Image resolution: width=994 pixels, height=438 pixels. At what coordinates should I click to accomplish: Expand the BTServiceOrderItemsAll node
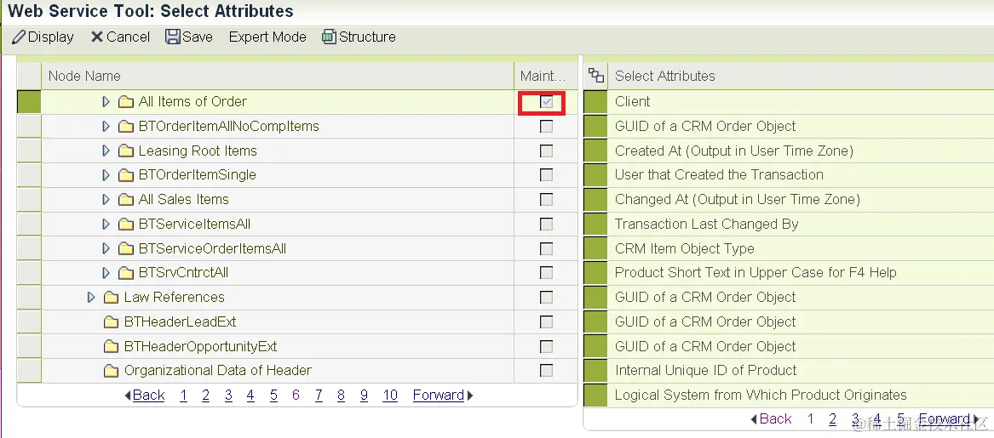click(x=106, y=248)
